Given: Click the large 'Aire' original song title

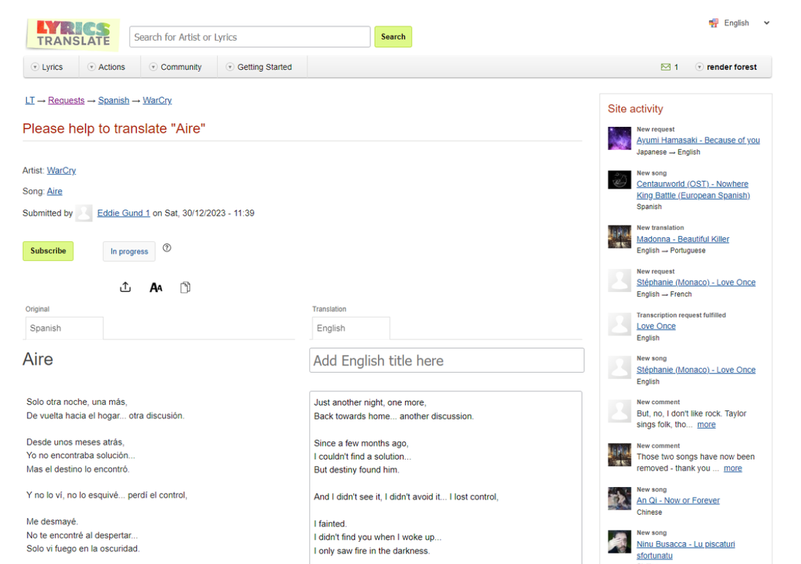Looking at the screenshot, I should pos(38,360).
